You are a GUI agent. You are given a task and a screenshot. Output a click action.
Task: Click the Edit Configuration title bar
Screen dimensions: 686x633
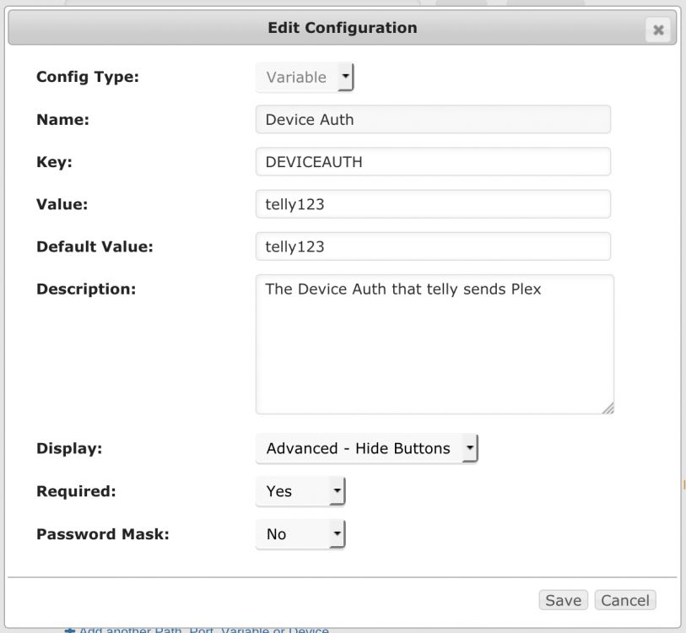(342, 28)
